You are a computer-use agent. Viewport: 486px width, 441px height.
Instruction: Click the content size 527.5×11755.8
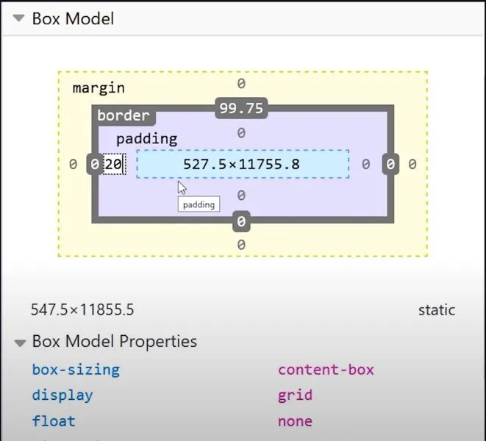[241, 164]
